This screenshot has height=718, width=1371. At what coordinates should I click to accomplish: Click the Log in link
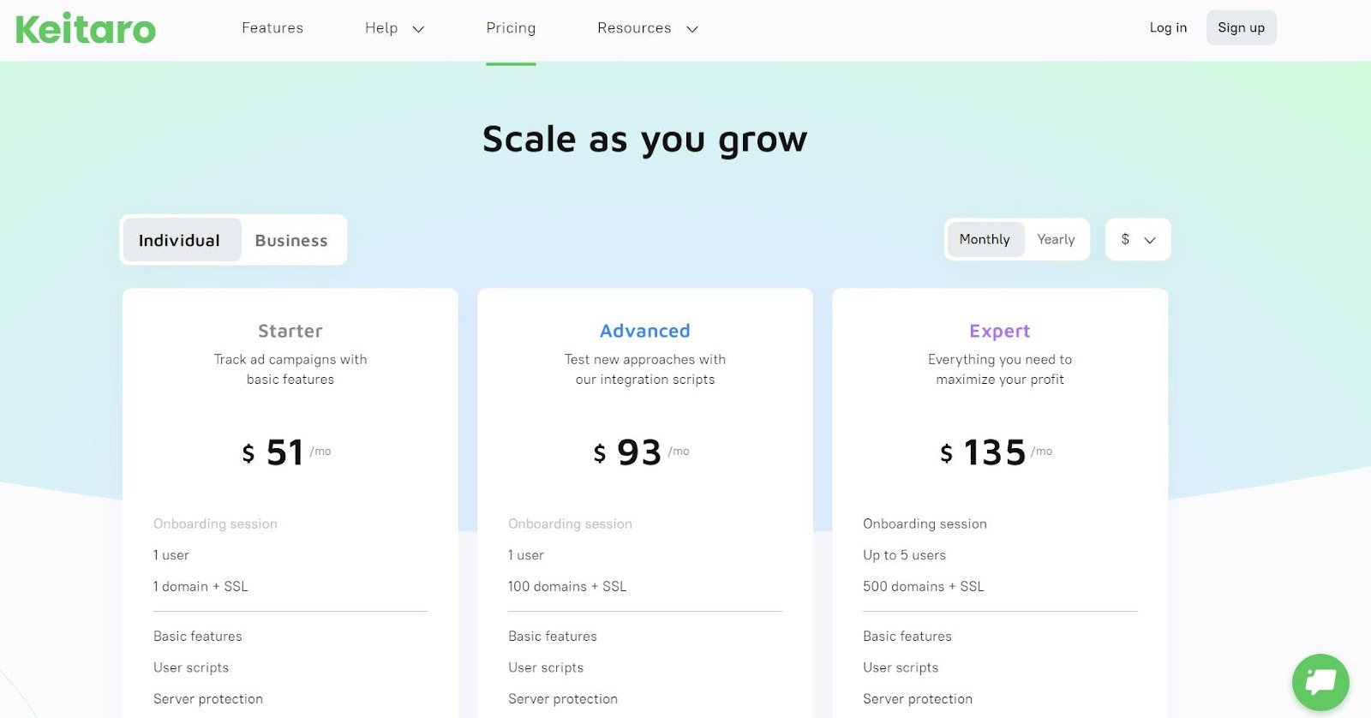pos(1168,27)
